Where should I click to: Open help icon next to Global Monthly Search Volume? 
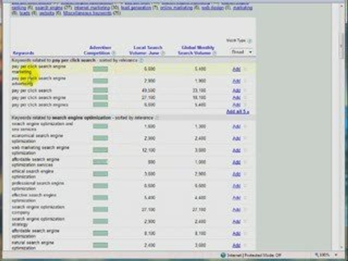(x=214, y=53)
